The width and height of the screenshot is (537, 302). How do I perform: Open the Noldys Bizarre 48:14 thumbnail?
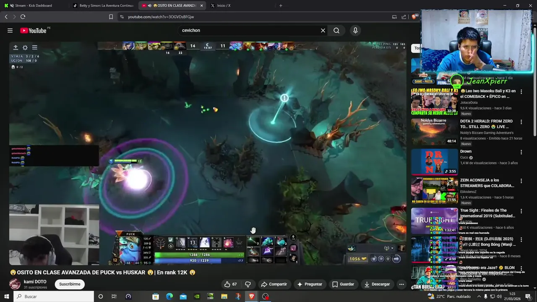434,132
